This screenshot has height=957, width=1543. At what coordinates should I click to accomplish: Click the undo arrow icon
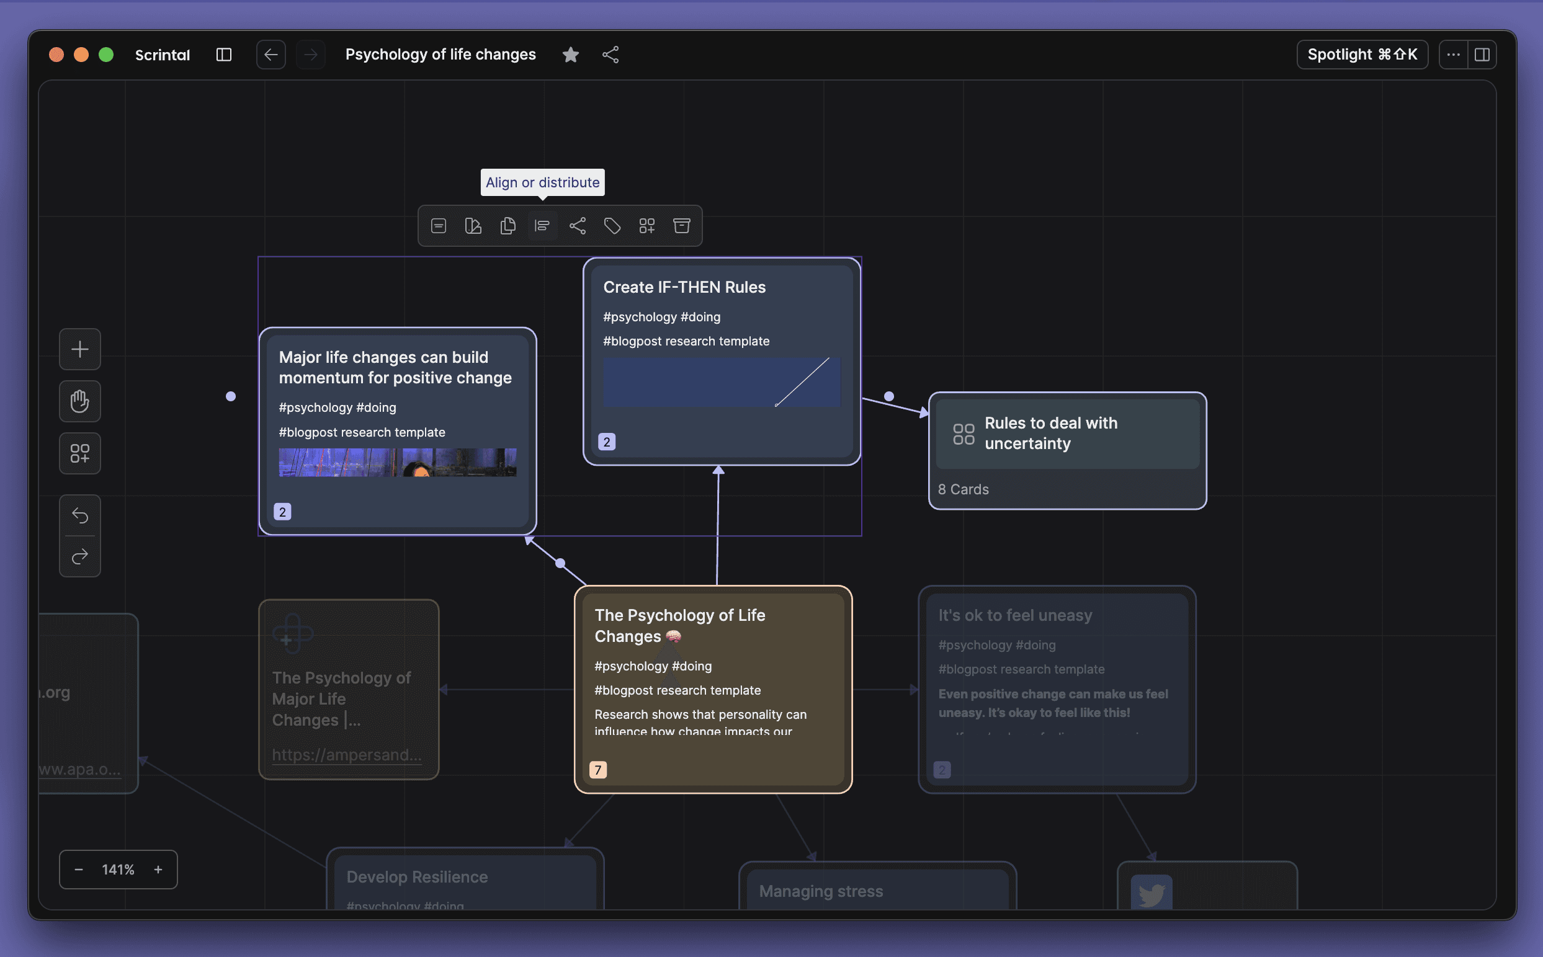click(x=80, y=516)
